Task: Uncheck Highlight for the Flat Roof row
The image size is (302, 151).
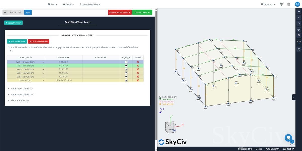Action: (126, 80)
